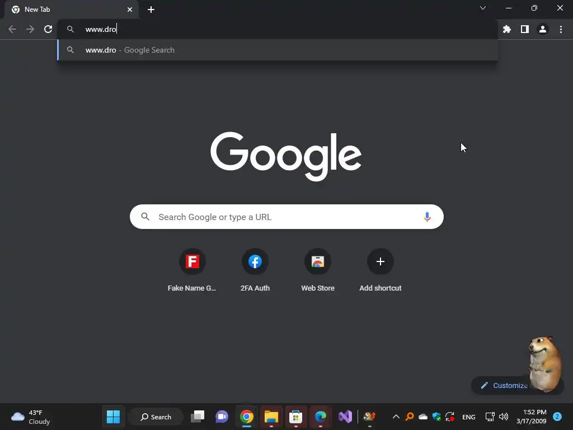
Task: Open Task View in the taskbar
Action: tap(198, 417)
